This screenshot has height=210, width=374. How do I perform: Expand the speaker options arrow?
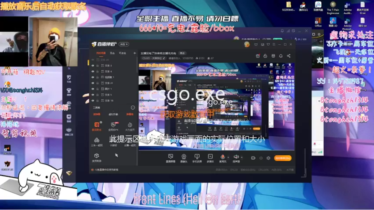[242, 157]
